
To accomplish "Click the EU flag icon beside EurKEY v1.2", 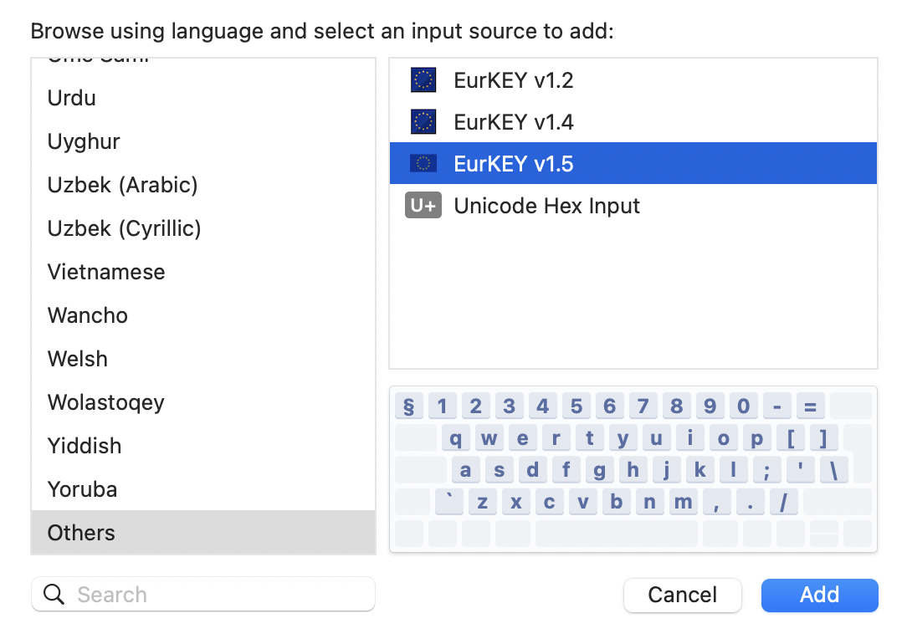I will tap(423, 79).
